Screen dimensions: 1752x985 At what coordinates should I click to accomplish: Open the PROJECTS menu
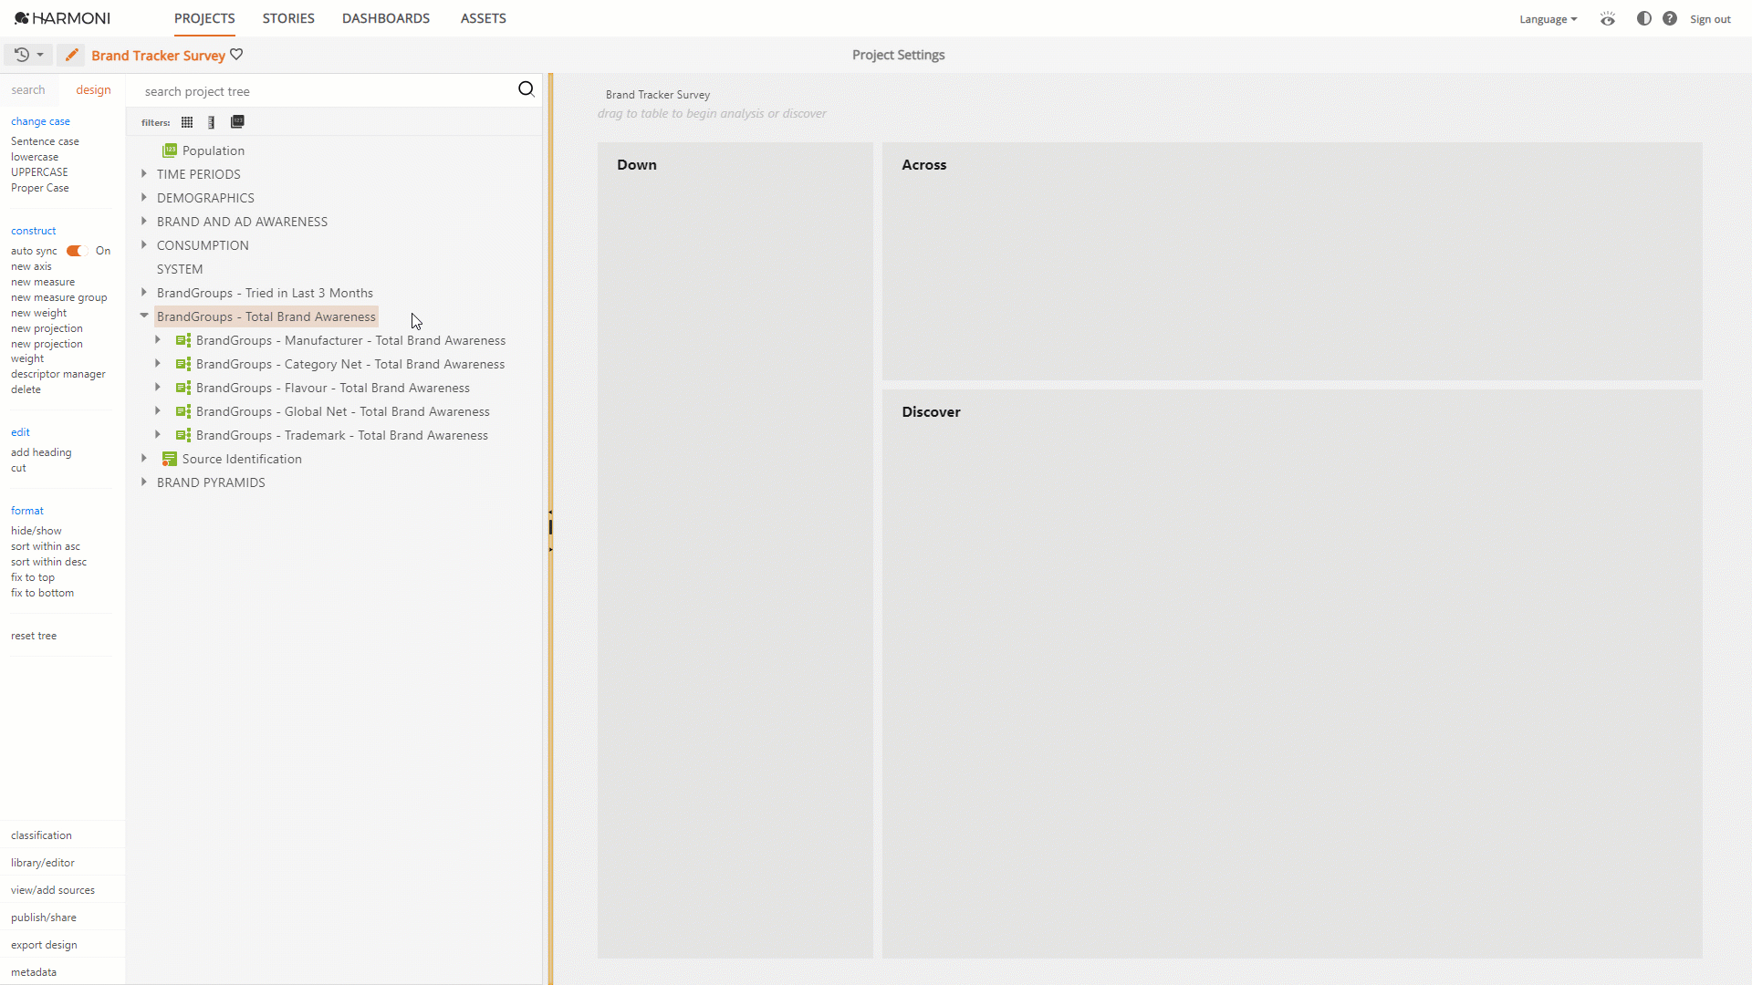point(204,18)
